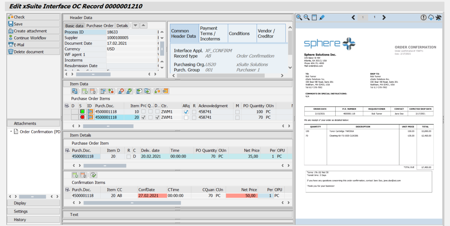Viewport: 450px width, 226px height.
Task: Enable the R checkbox in the Purchase Order Item row
Action: 128,156
